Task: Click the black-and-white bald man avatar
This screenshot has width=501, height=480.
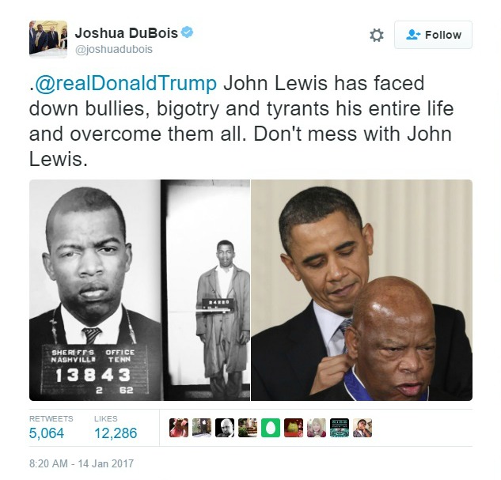Action: point(225,428)
